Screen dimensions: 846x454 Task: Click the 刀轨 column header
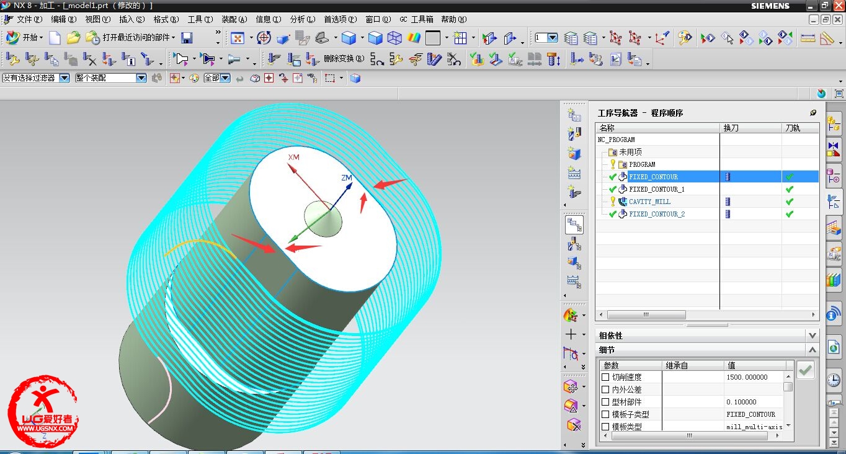tap(800, 128)
